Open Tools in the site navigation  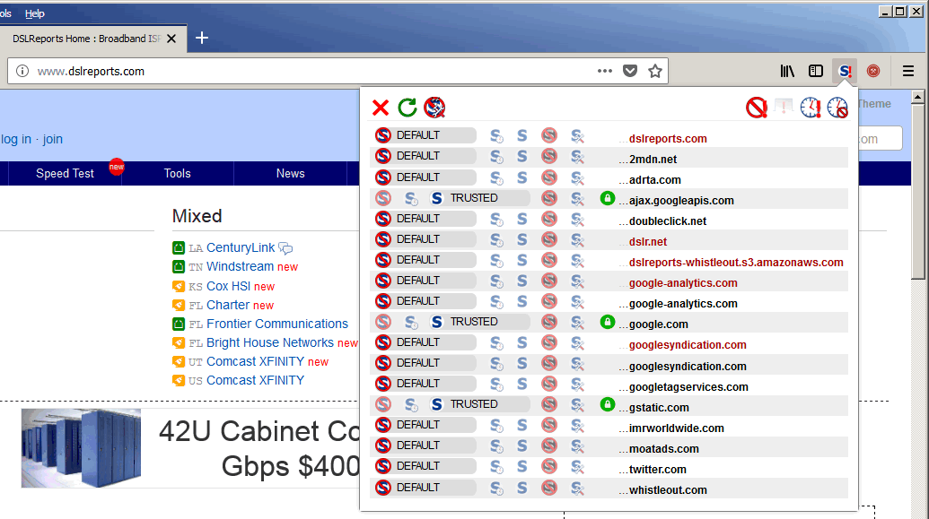[177, 173]
